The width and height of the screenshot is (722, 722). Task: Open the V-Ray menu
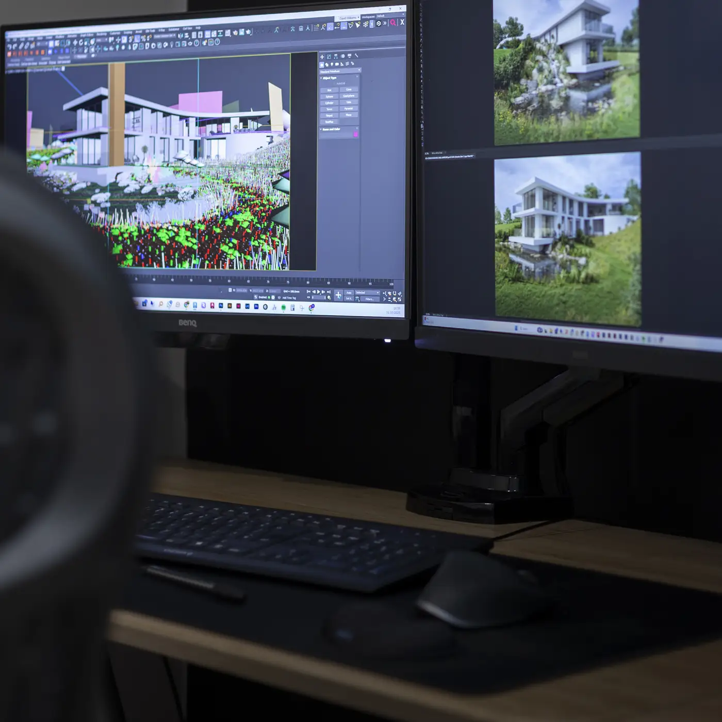161,30
